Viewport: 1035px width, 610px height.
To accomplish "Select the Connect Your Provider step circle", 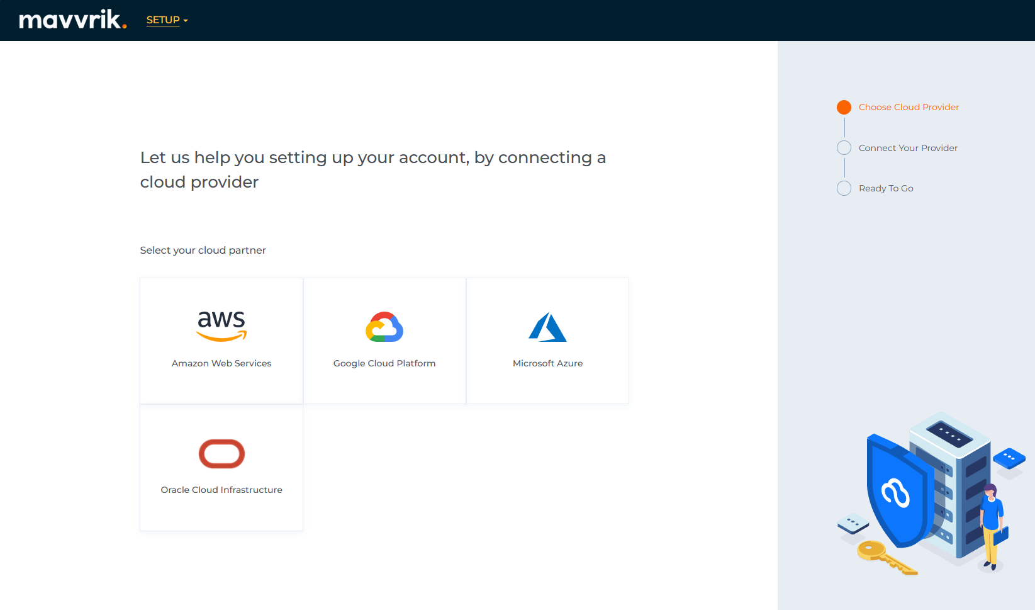I will [x=844, y=148].
